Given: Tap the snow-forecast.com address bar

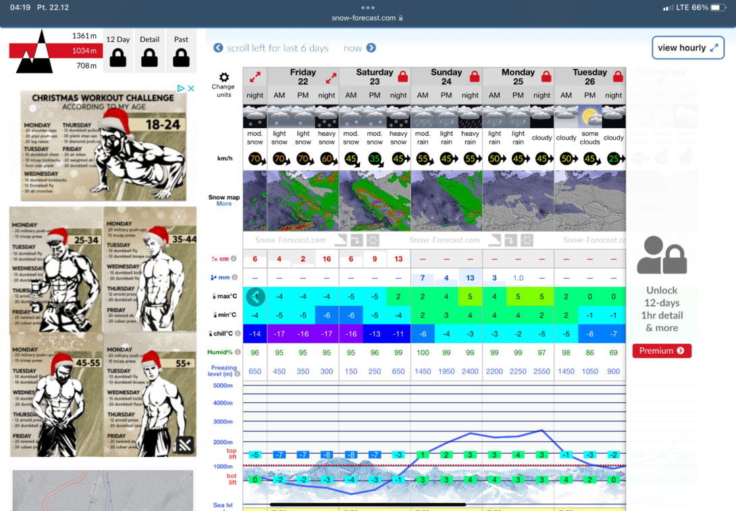Looking at the screenshot, I should click(x=367, y=18).
